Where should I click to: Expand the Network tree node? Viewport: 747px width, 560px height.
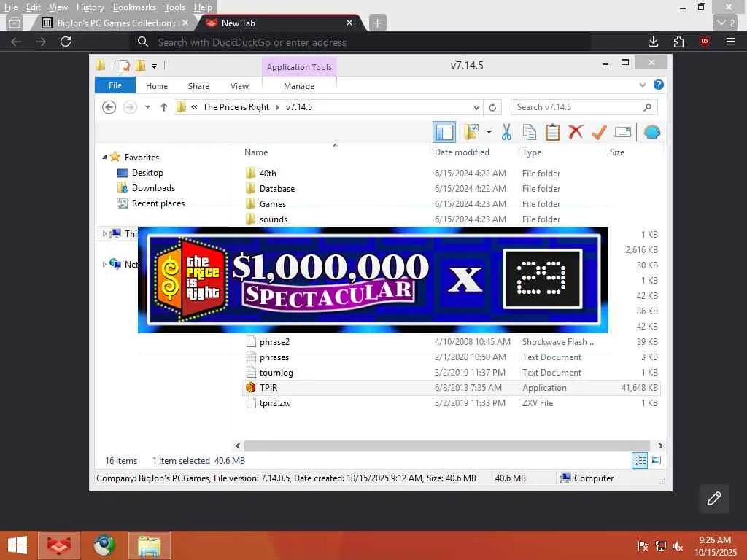click(104, 264)
